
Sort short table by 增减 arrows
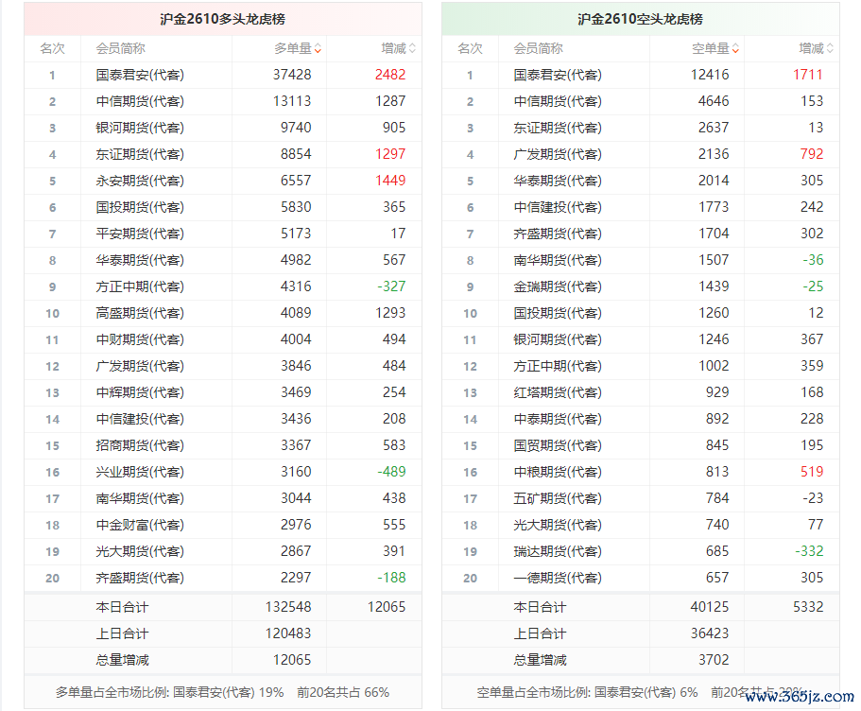830,49
